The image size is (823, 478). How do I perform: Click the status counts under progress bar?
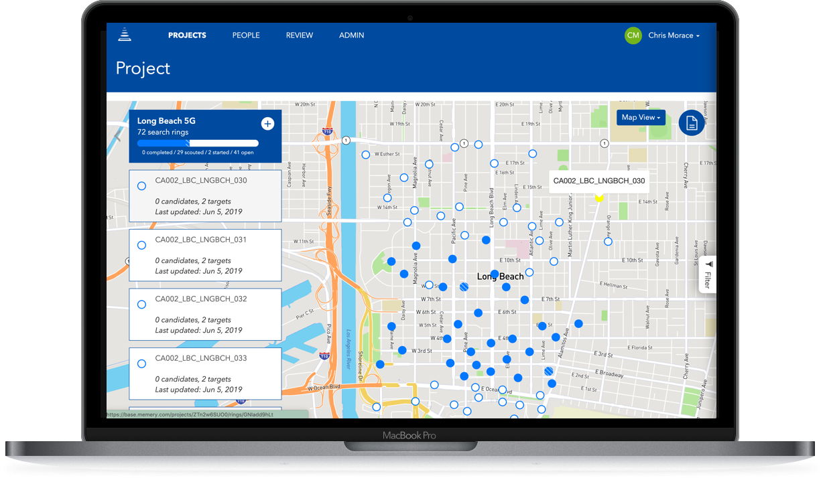[198, 153]
